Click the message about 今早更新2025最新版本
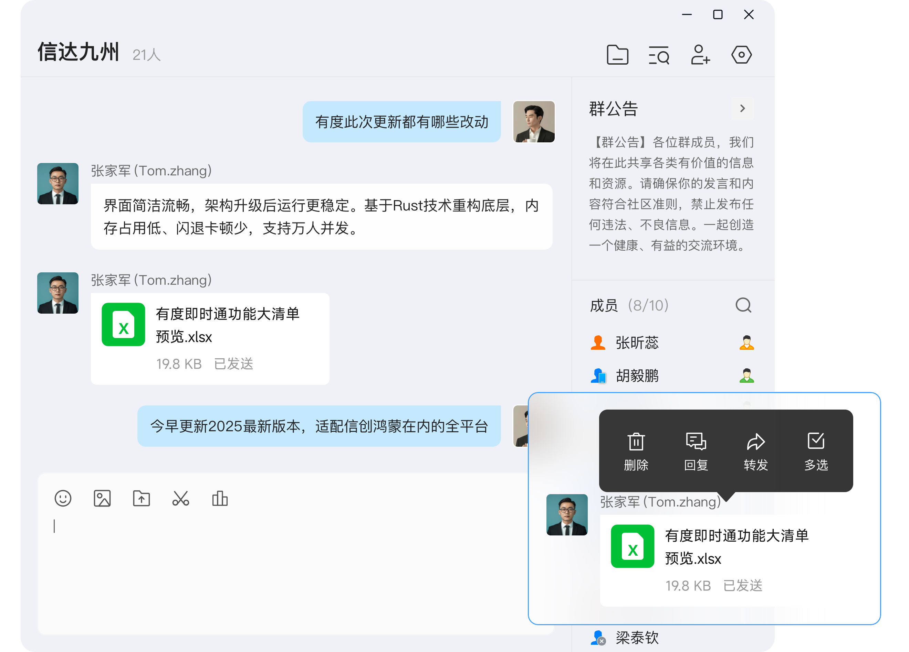 [x=319, y=426]
